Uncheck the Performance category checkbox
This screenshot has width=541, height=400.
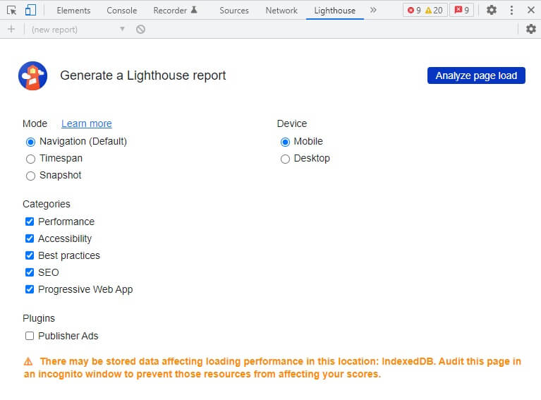(30, 222)
